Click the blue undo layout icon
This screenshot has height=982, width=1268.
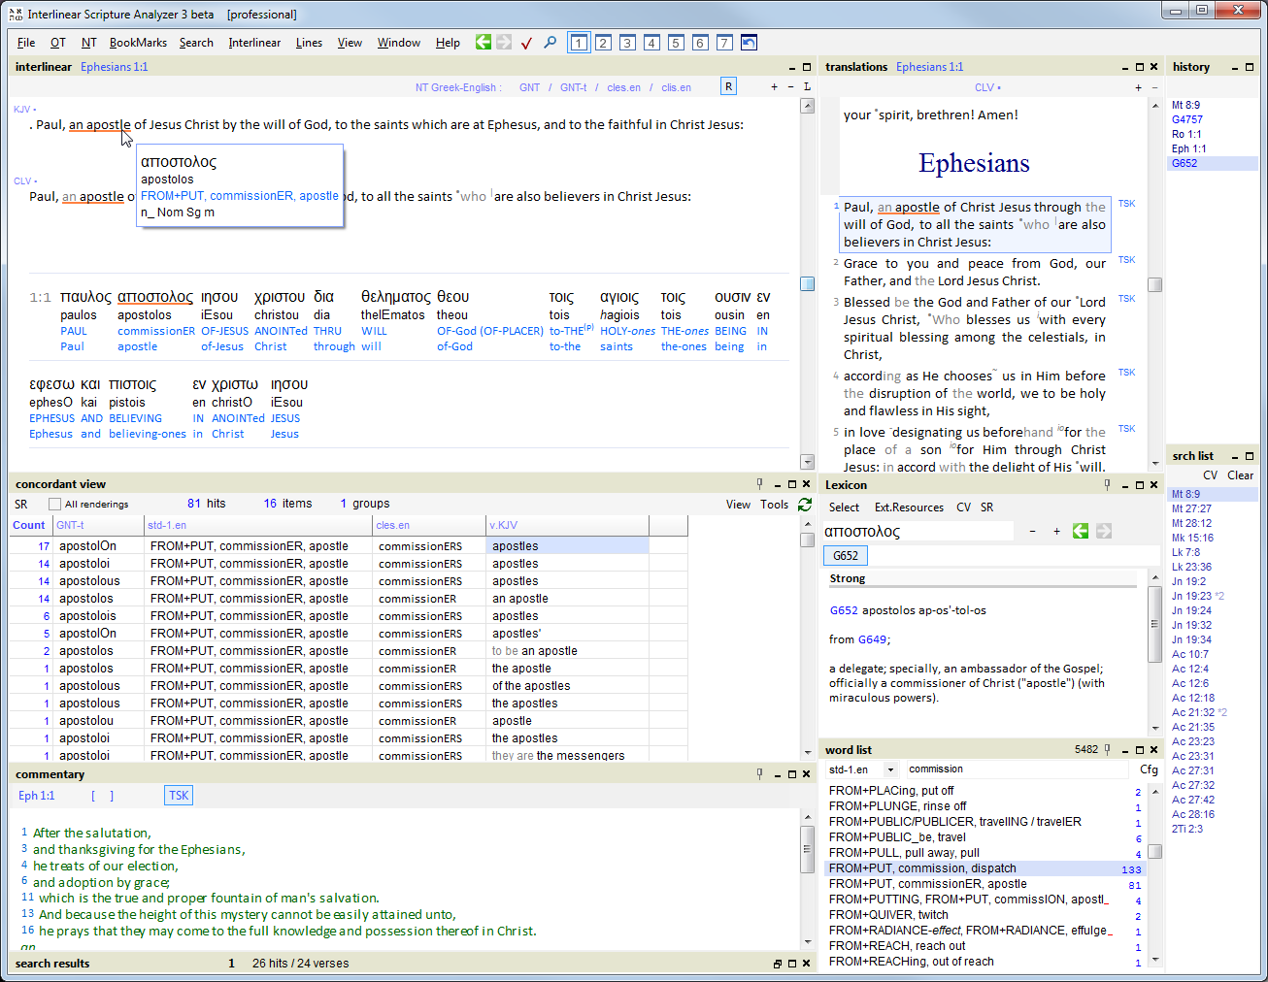(x=749, y=43)
